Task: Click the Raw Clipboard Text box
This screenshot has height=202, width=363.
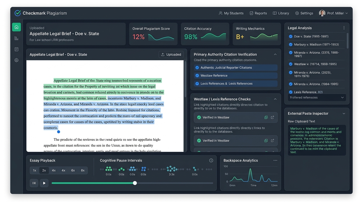Action: pos(317,140)
